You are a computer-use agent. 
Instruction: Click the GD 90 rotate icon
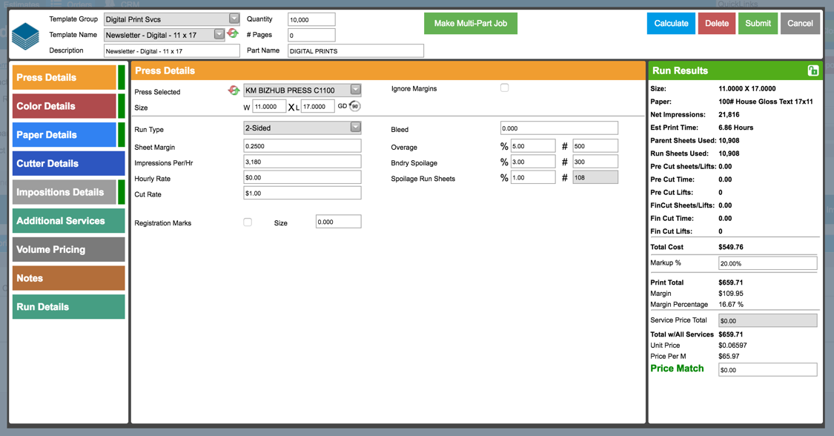coord(354,107)
